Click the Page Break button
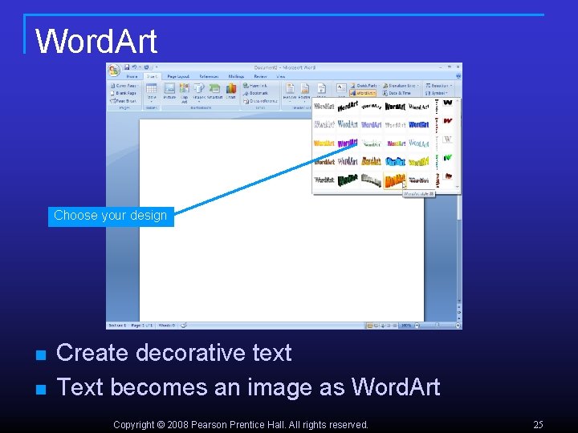The image size is (578, 433). pyautogui.click(x=124, y=101)
